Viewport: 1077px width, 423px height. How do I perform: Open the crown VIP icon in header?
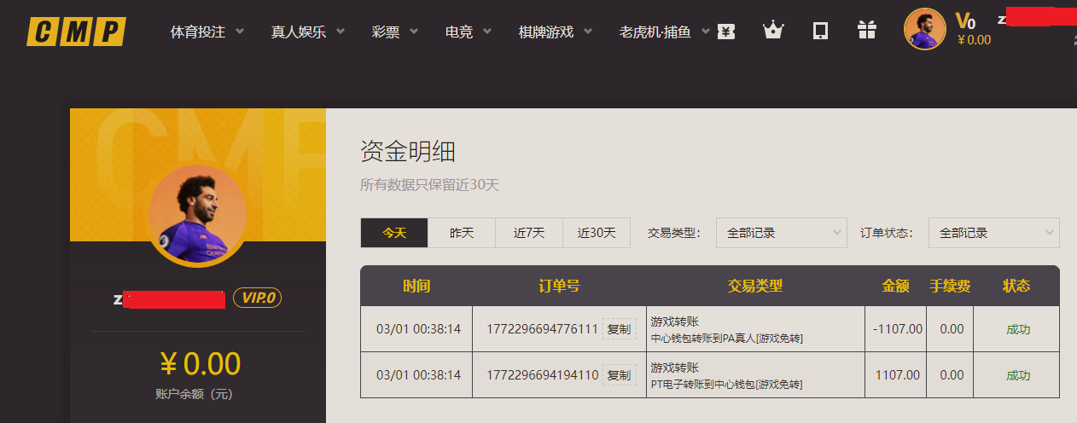point(773,32)
